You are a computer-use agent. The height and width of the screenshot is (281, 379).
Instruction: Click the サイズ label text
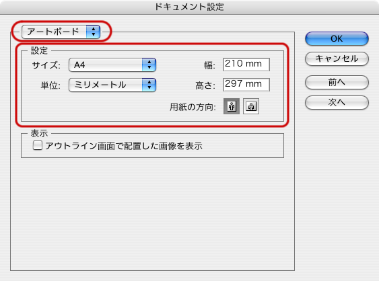pyautogui.click(x=46, y=65)
